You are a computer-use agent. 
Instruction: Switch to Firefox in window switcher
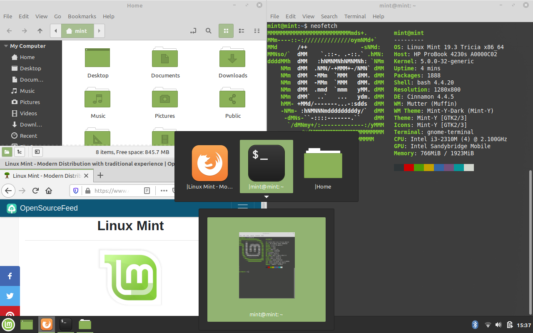pos(210,166)
